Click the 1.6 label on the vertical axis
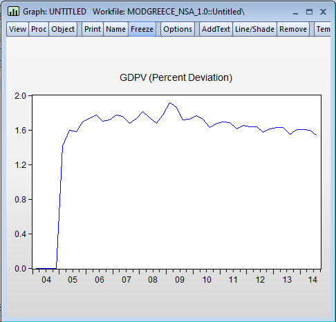Viewport: 336px width, 322px height. [20, 131]
